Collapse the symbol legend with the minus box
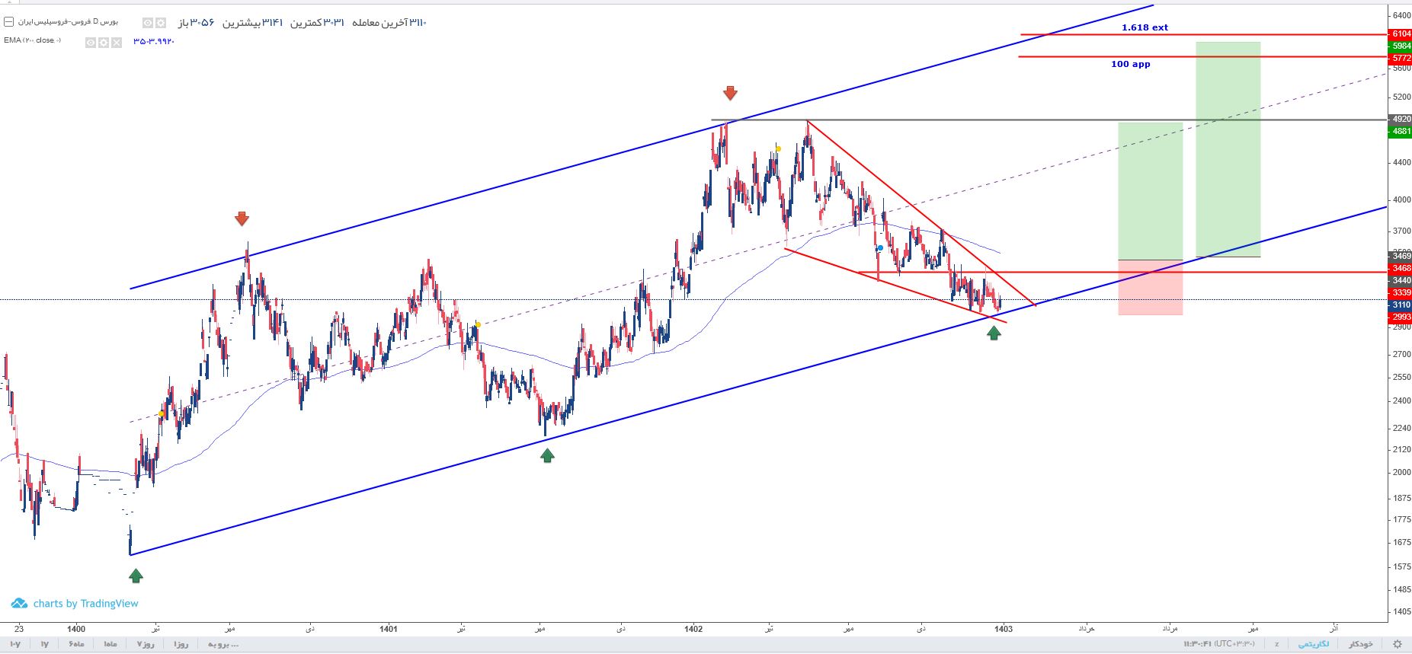Viewport: 1412px width, 654px height. 8,22
